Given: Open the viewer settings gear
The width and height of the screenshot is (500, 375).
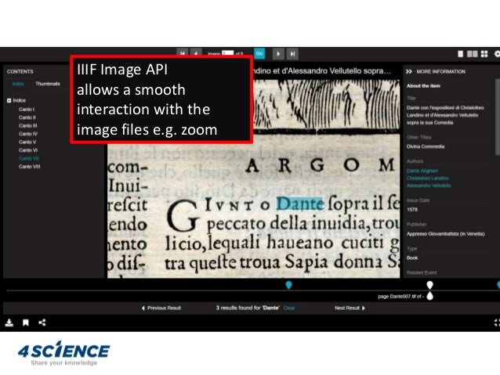Looking at the screenshot, I should [497, 54].
